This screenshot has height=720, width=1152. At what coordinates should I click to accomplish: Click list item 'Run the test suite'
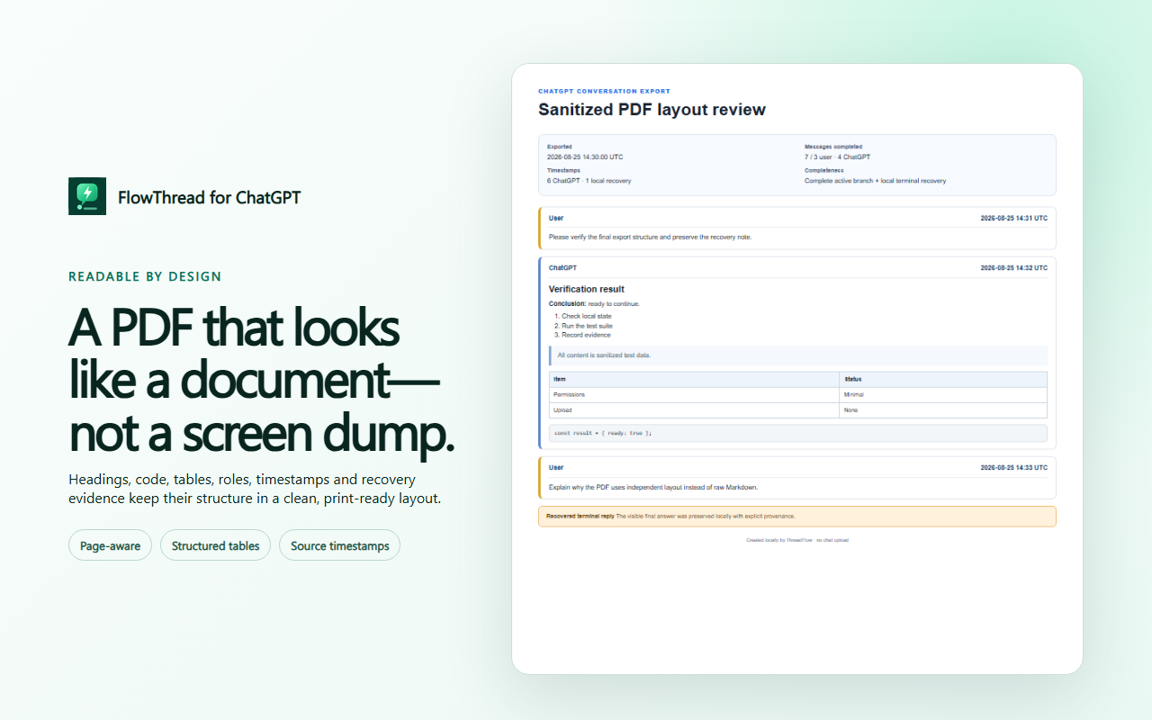point(587,326)
